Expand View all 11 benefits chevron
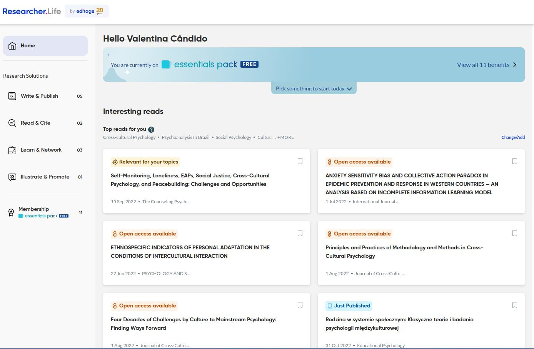The height and width of the screenshot is (349, 534). pos(515,65)
